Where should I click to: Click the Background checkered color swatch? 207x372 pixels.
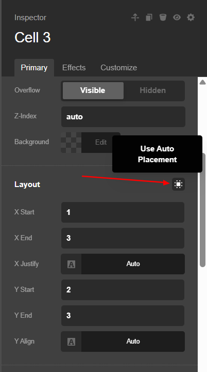(71, 143)
